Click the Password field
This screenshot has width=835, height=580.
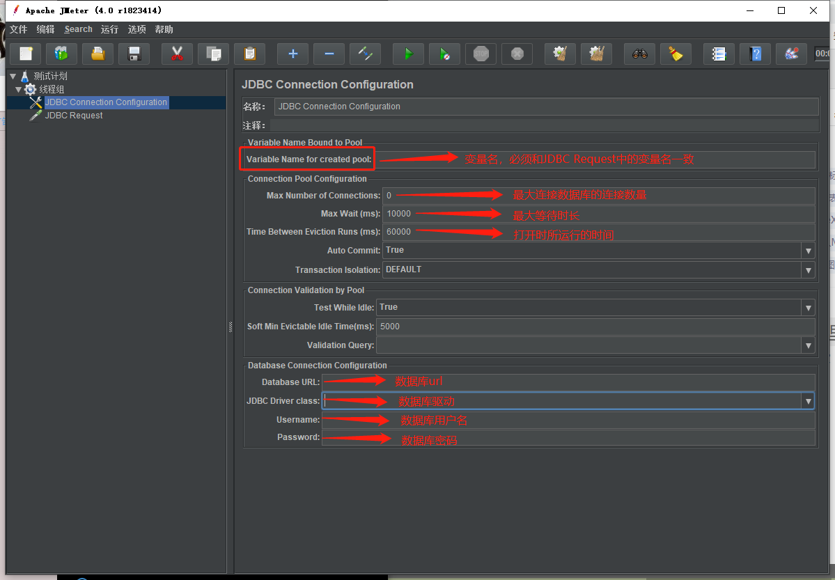[569, 437]
